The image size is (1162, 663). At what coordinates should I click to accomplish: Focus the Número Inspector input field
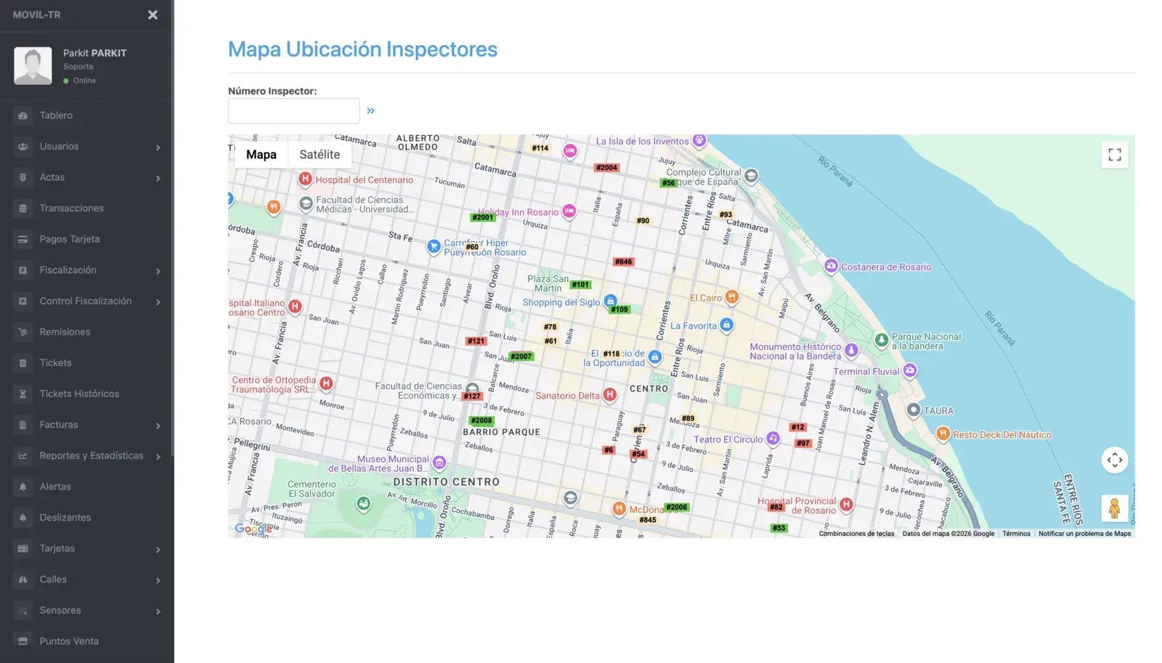tap(293, 111)
